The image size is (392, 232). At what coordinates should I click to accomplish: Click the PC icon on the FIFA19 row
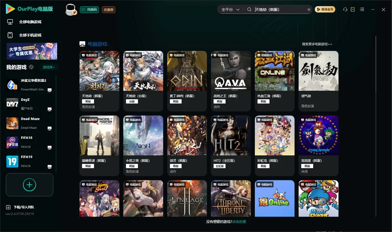coord(49,167)
